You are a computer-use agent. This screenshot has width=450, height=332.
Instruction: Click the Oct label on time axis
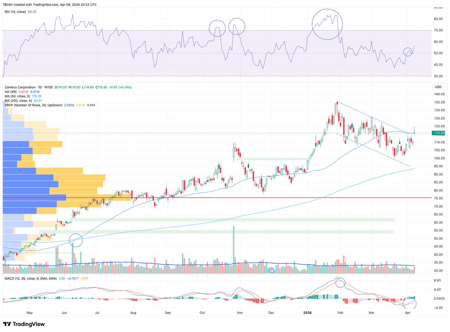202,312
